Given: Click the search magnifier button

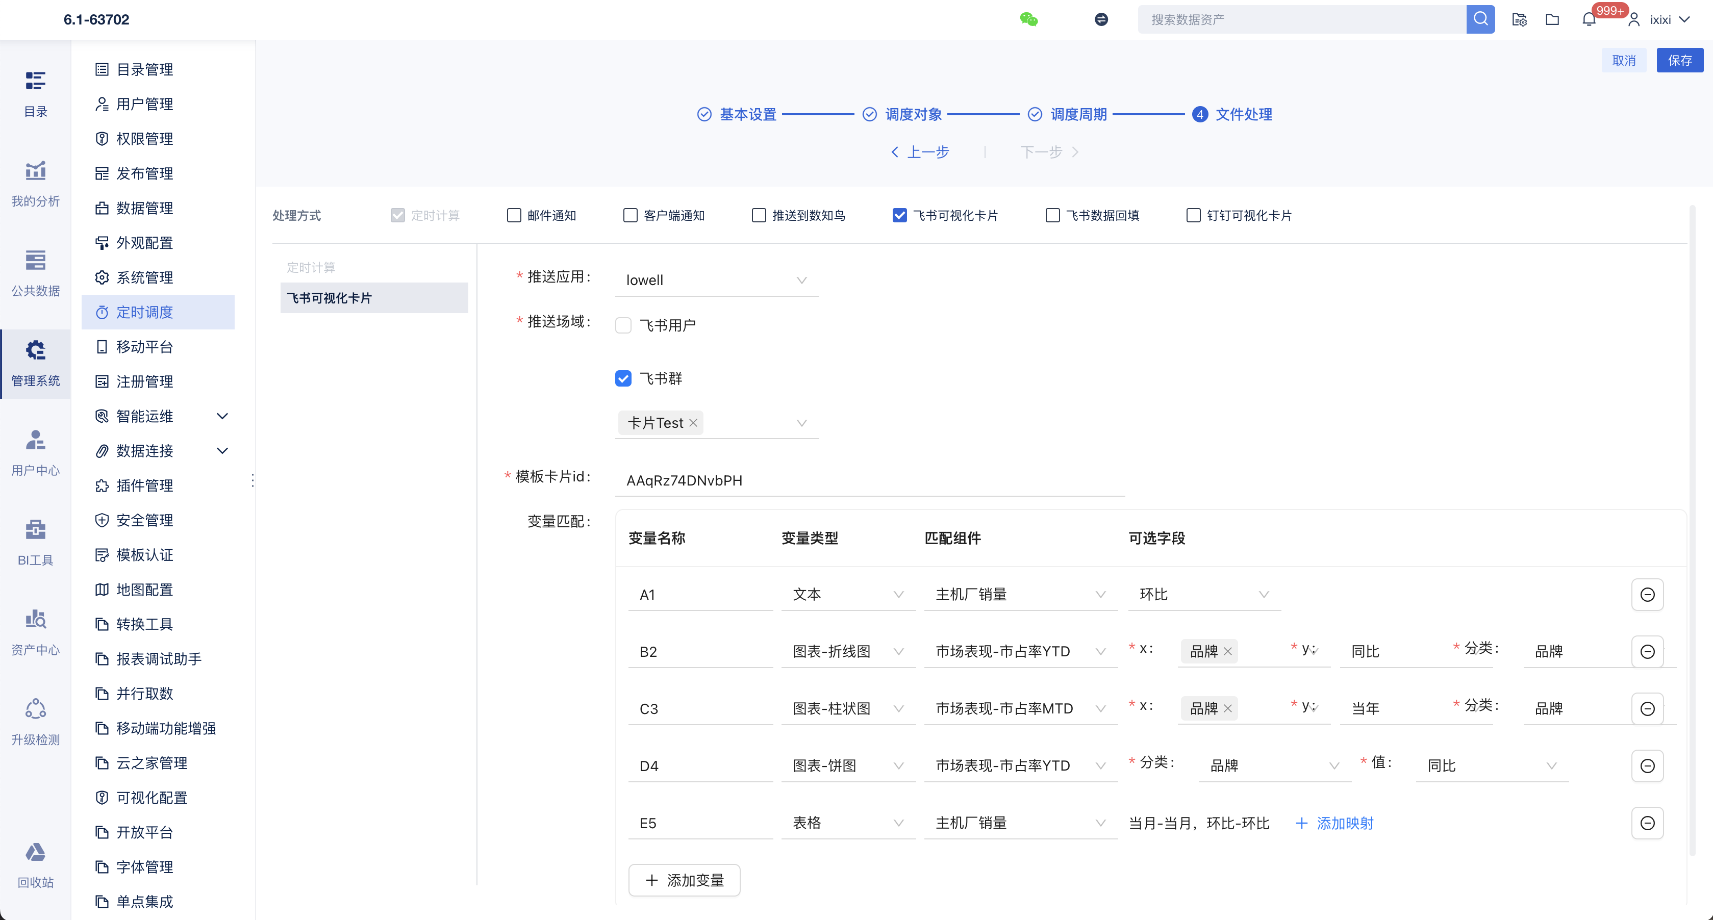Looking at the screenshot, I should pos(1480,19).
